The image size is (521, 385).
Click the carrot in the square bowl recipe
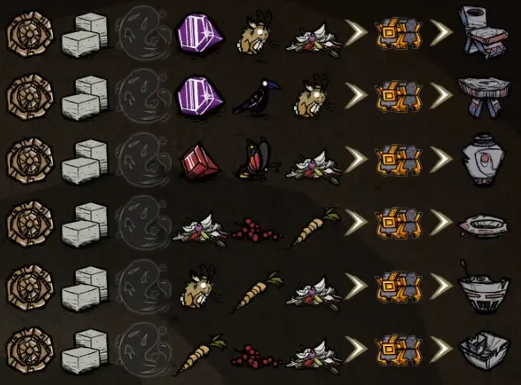coord(200,355)
